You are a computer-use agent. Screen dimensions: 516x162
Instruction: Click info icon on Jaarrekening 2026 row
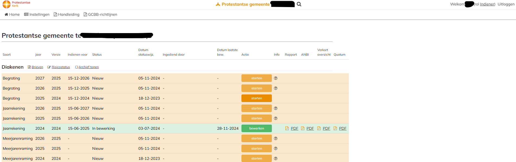[x=276, y=108]
